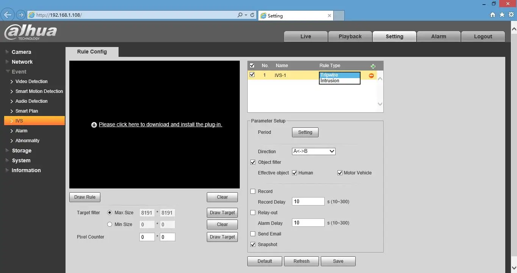Select the Rule Config tab
The height and width of the screenshot is (273, 517).
coord(92,52)
